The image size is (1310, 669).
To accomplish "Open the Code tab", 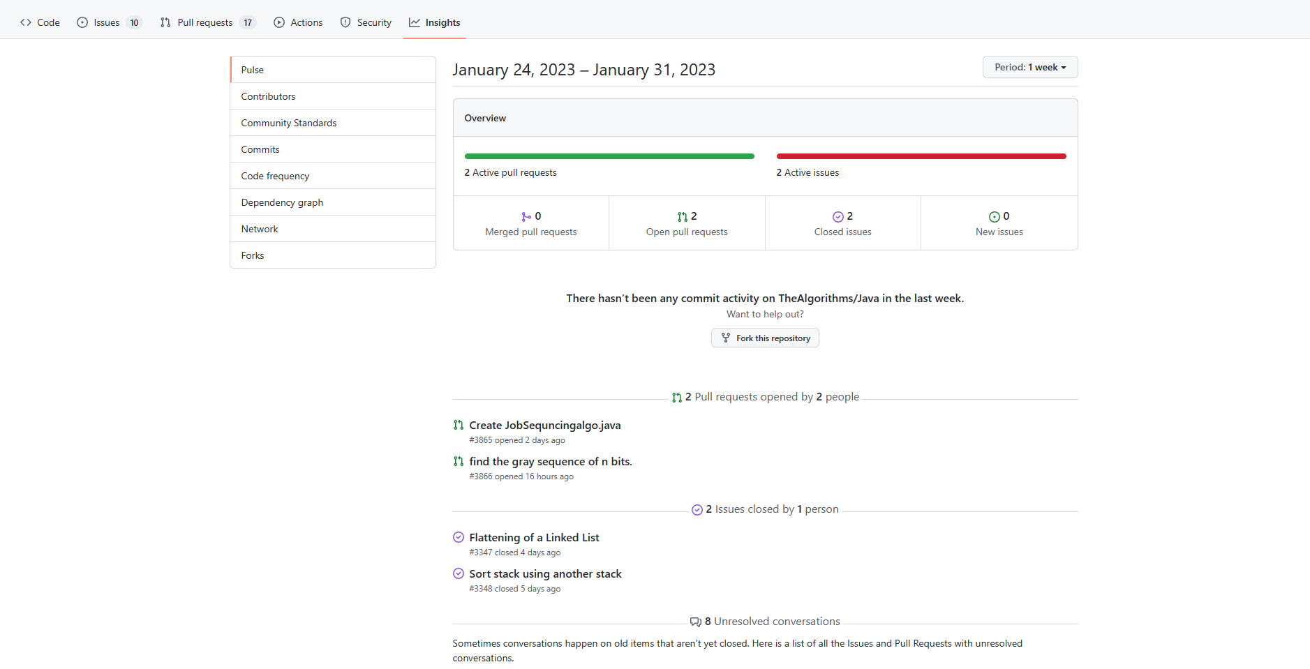I will pos(40,22).
